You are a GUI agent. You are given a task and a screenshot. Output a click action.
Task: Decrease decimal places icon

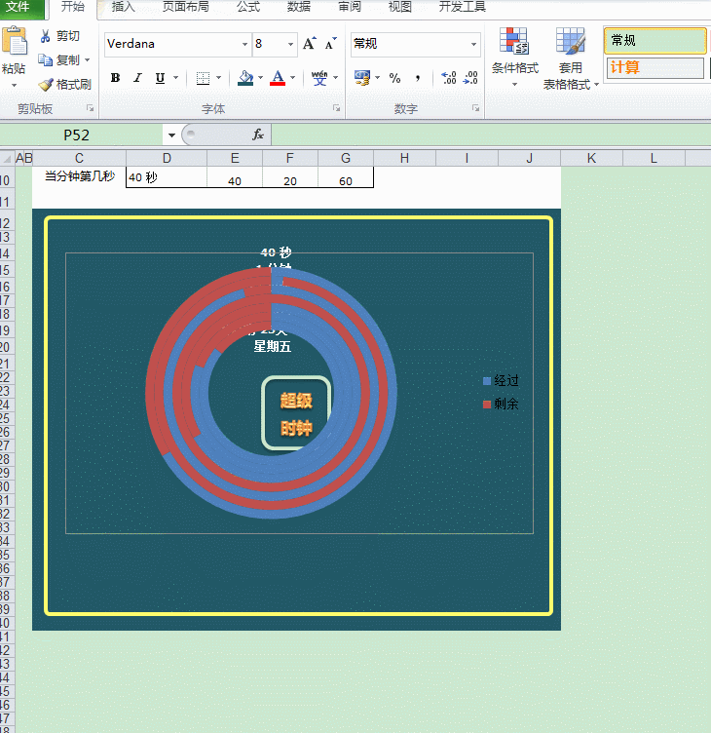470,78
